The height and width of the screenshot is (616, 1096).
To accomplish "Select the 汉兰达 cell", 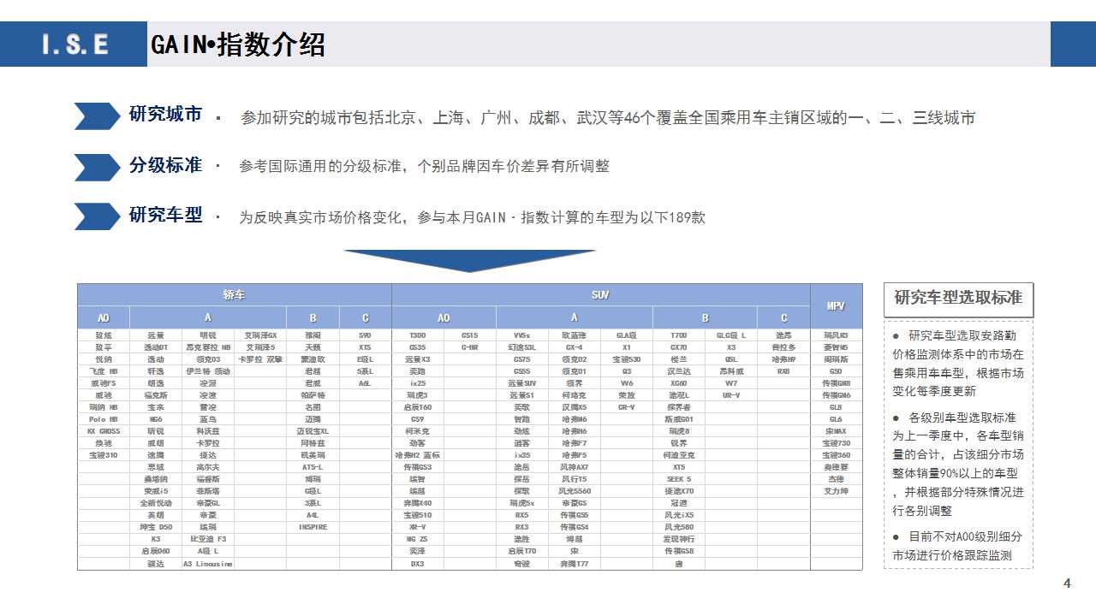I will coord(679,371).
